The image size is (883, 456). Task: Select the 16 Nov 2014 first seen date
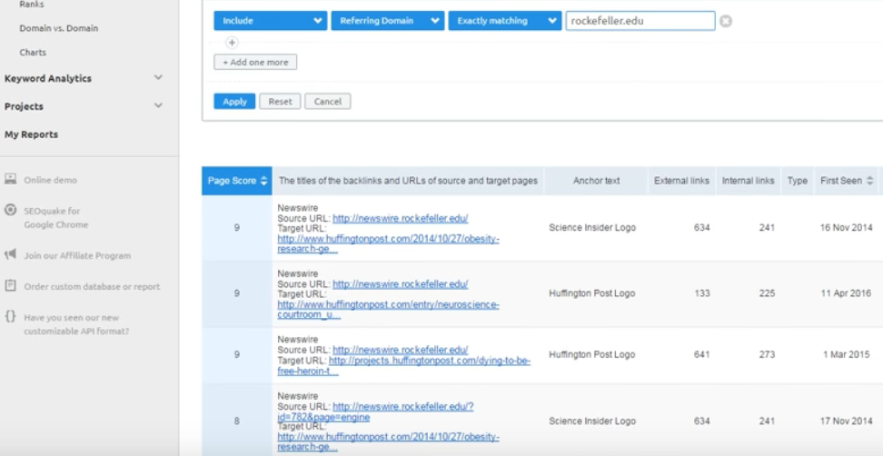847,227
